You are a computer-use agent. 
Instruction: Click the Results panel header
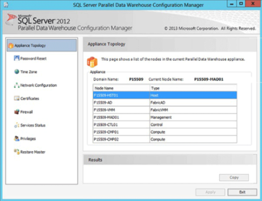170,160
